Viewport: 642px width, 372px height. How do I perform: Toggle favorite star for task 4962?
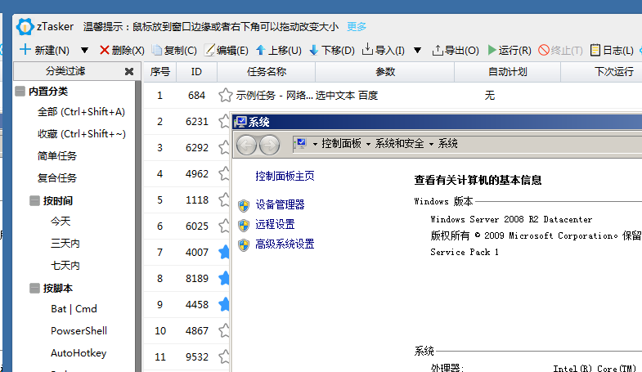coord(224,174)
